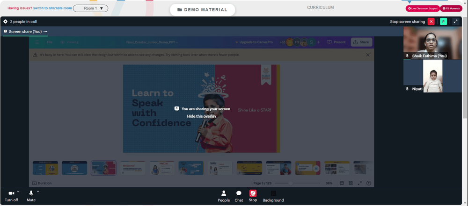Select slide thumbnail 6

pyautogui.click(x=191, y=168)
